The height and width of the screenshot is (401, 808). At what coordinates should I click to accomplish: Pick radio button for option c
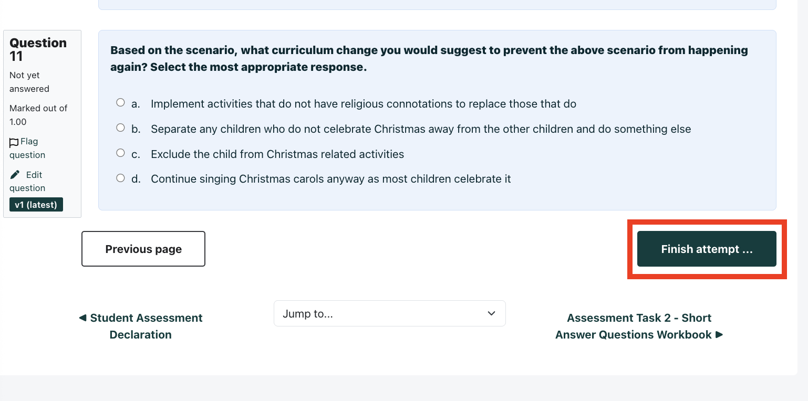pos(120,153)
